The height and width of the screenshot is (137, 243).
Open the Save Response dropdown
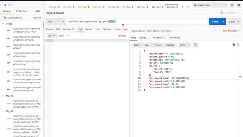tap(232, 31)
